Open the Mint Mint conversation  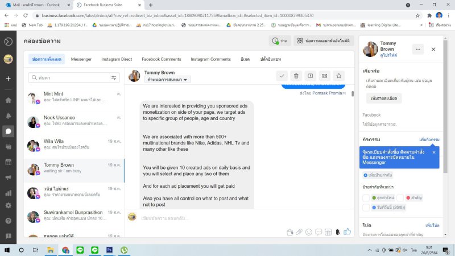(75, 97)
